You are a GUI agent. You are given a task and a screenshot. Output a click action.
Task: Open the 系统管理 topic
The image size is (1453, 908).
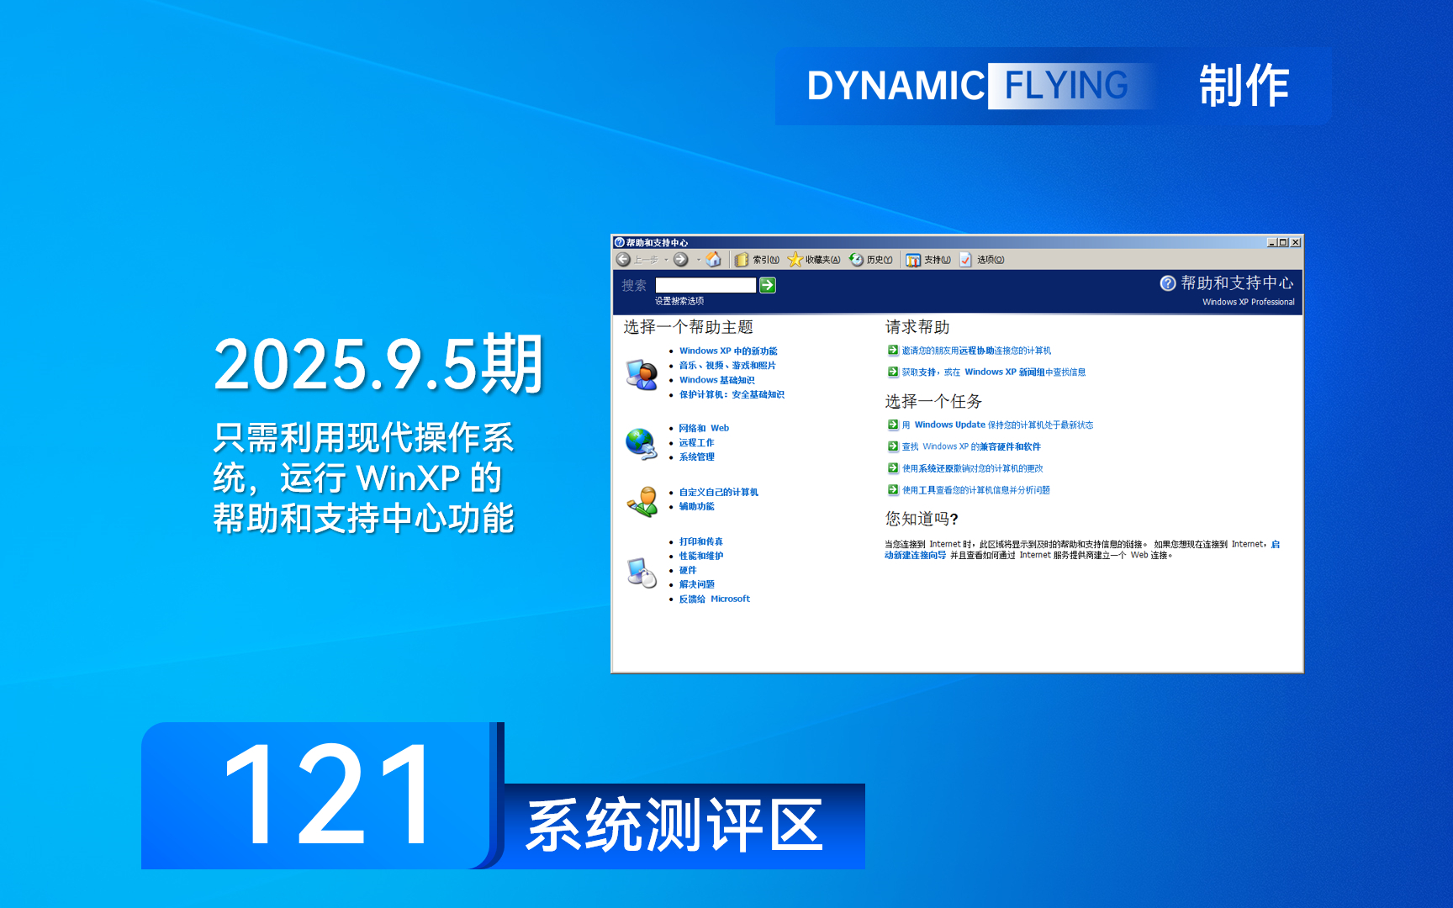[x=696, y=457]
